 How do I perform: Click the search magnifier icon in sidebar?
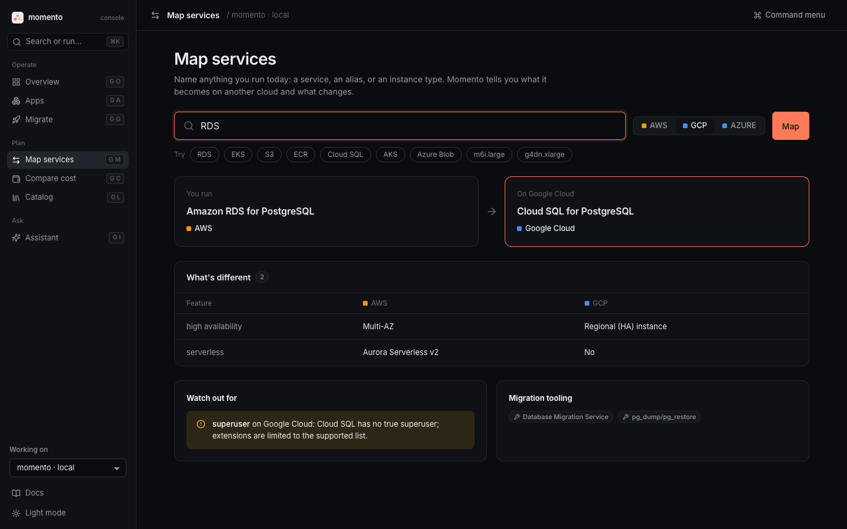tap(16, 42)
